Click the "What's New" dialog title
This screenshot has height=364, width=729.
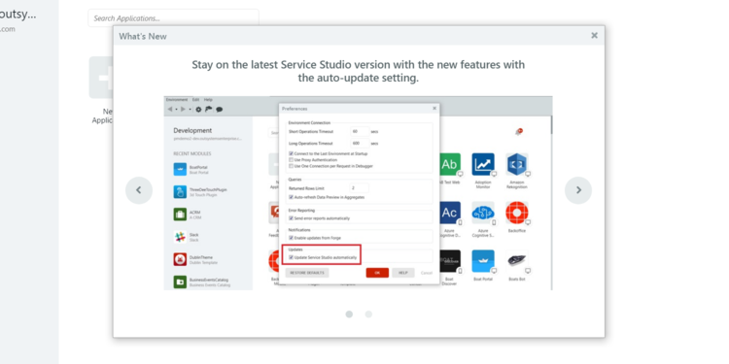tap(143, 36)
